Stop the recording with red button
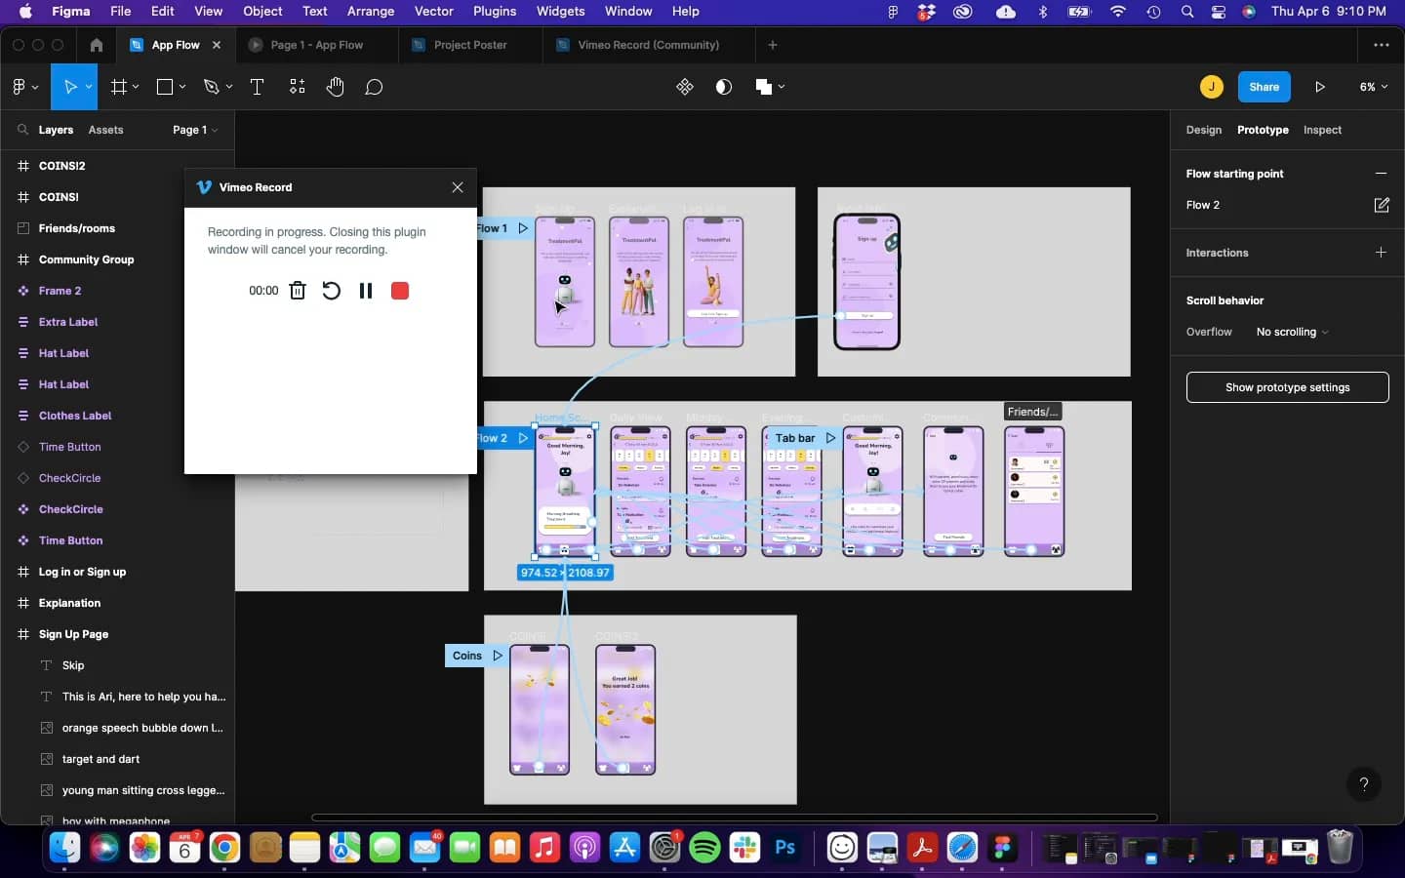This screenshot has width=1405, height=878. [400, 291]
